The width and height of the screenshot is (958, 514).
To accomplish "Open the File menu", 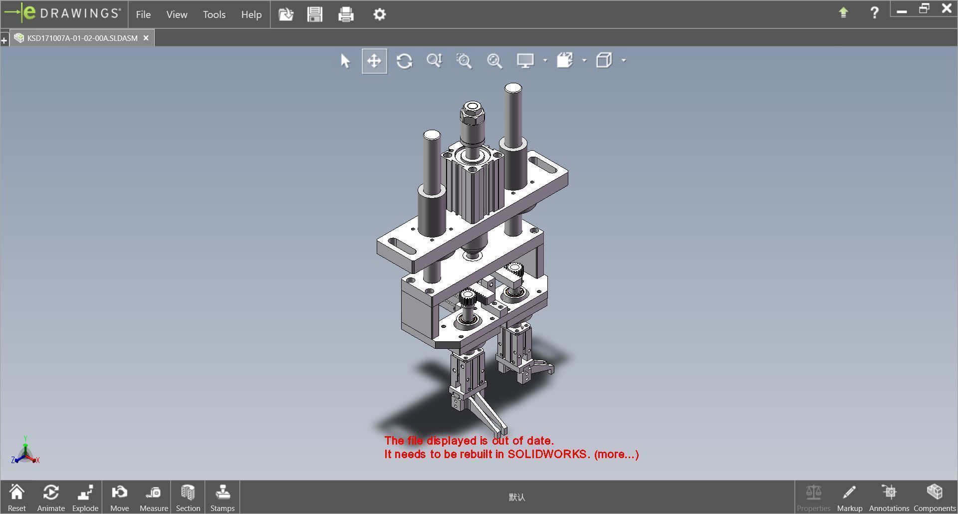I will [x=143, y=14].
